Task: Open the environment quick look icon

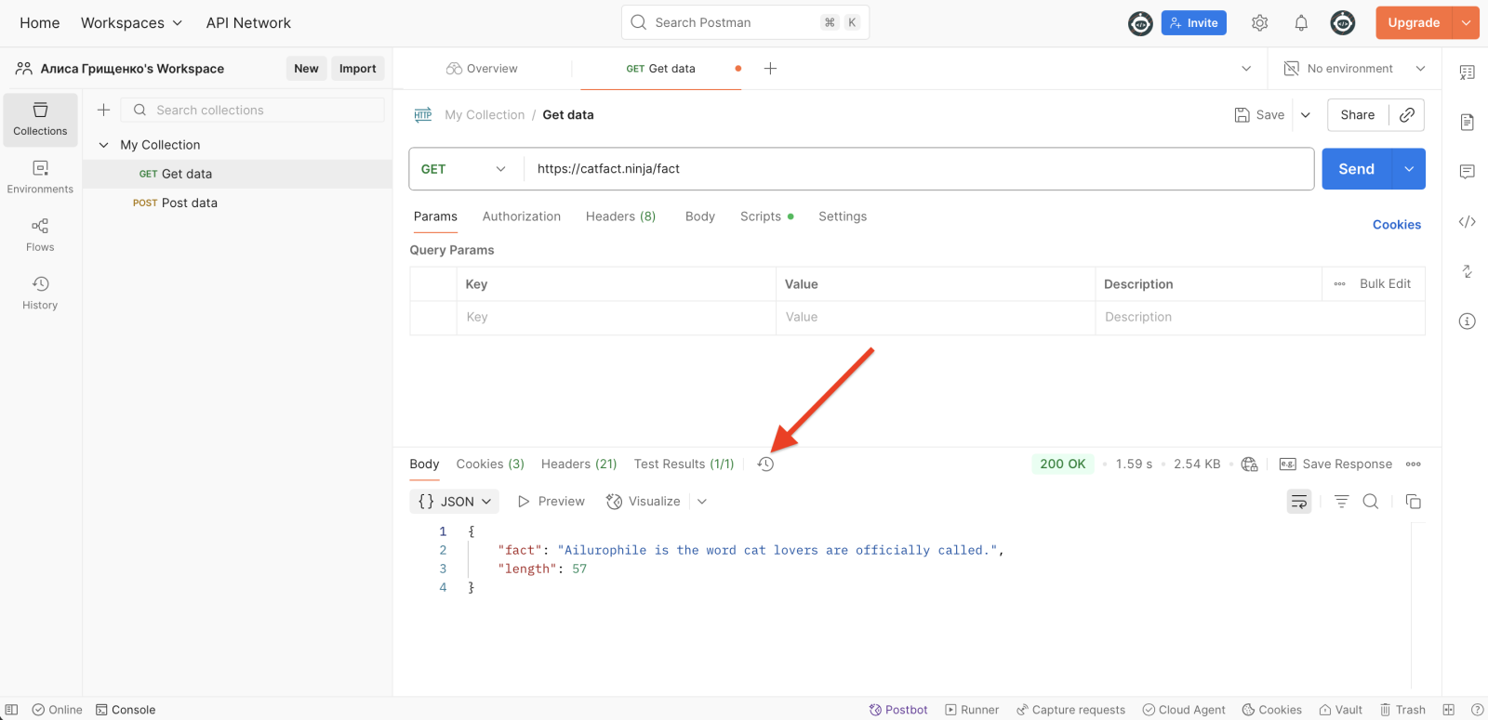Action: (1468, 72)
